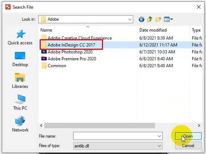Viewport: 206px width, 154px height.
Task: Open Libraries in the places sidebar
Action: click(20, 81)
